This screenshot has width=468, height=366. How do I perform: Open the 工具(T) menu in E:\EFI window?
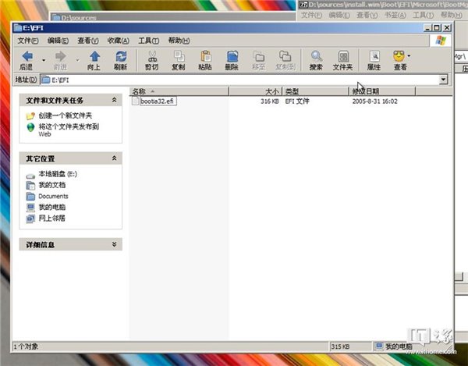[149, 41]
